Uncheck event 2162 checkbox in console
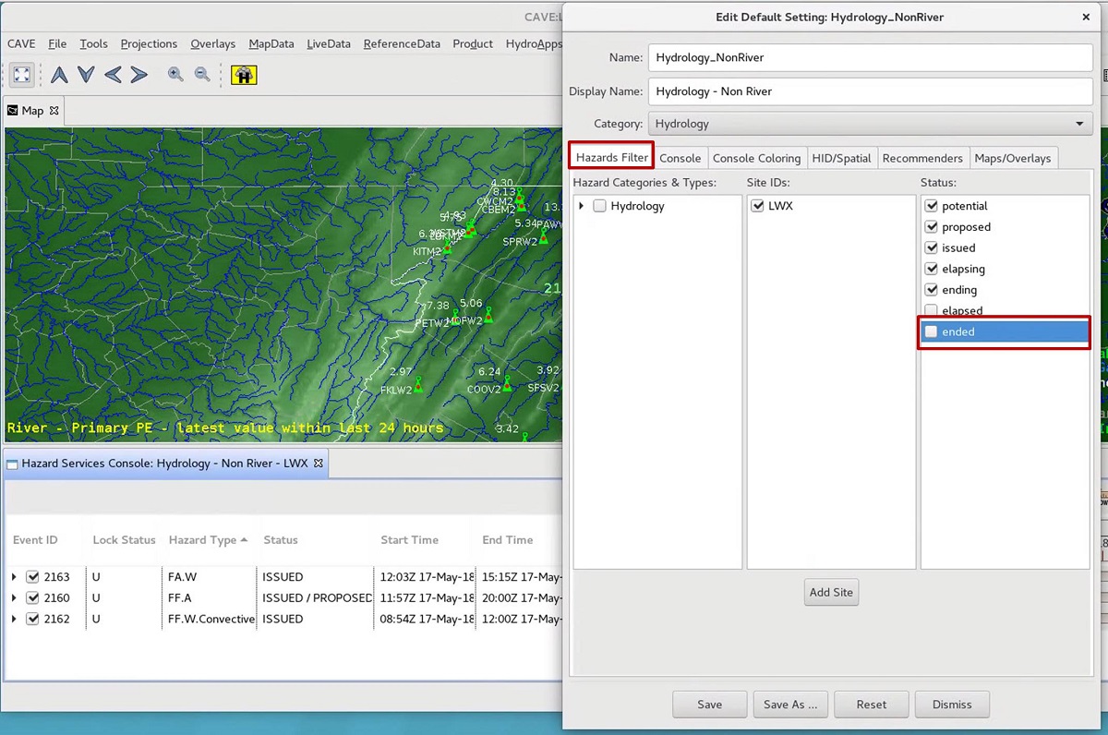Screen dimensions: 1108x735 pyautogui.click(x=33, y=619)
